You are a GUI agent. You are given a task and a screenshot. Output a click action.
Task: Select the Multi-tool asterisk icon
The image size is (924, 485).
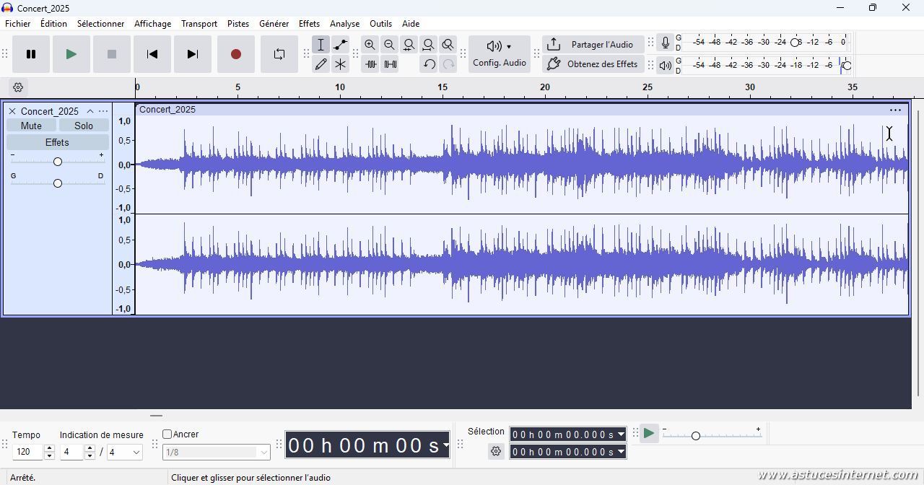(340, 64)
